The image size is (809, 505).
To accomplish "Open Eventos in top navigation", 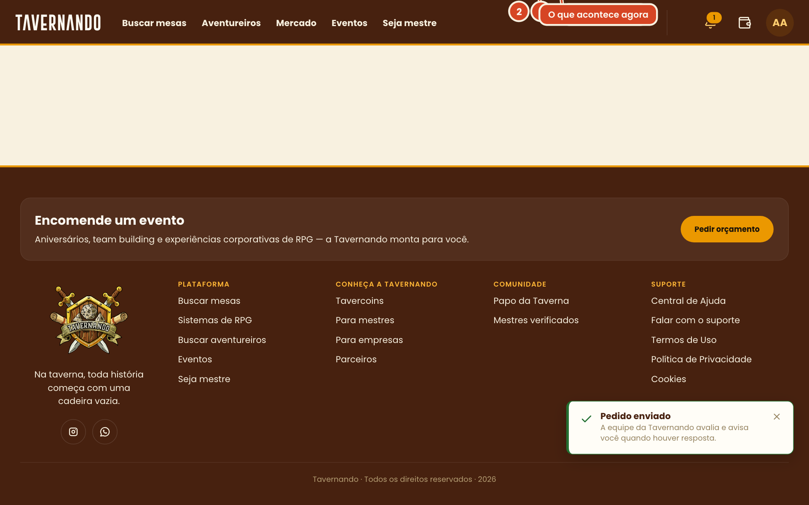I will click(x=349, y=23).
